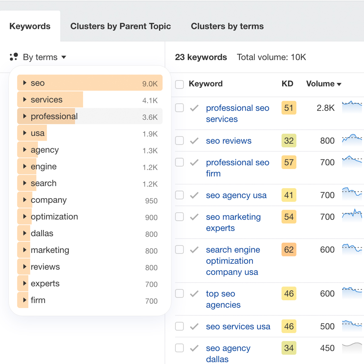364x364 pixels.
Task: Expand the dallas term group
Action: point(25,233)
